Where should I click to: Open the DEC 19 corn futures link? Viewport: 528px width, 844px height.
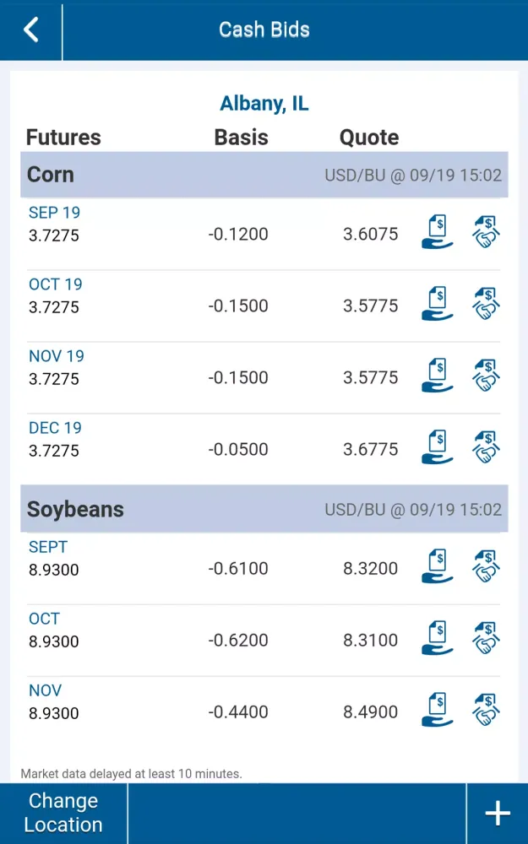pyautogui.click(x=55, y=428)
